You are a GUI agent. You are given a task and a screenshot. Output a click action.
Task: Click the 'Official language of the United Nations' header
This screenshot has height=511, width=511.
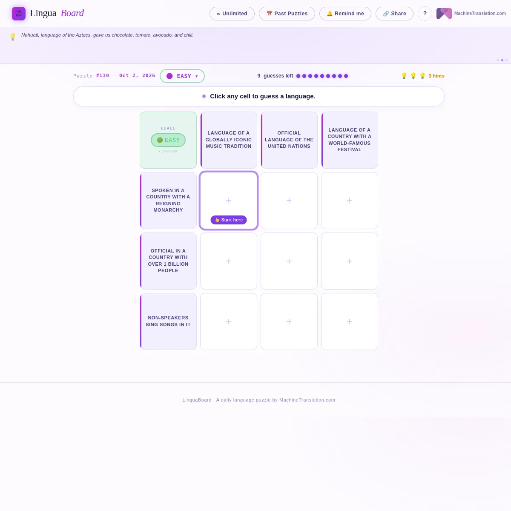(x=289, y=140)
